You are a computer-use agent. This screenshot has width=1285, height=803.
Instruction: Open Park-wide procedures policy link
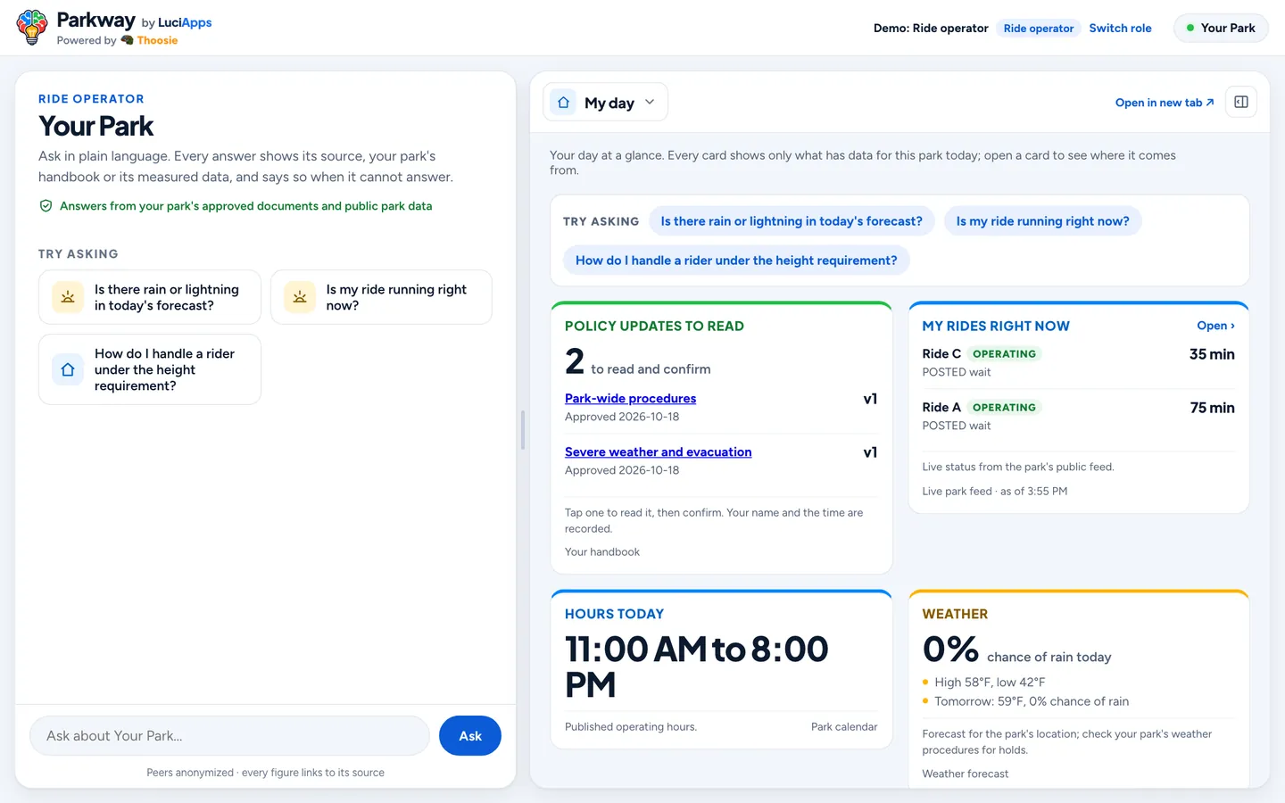[630, 399]
